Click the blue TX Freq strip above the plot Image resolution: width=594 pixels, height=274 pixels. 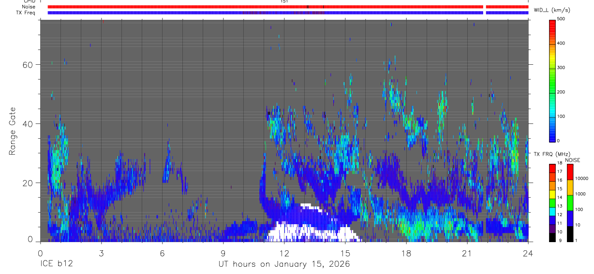[288, 13]
